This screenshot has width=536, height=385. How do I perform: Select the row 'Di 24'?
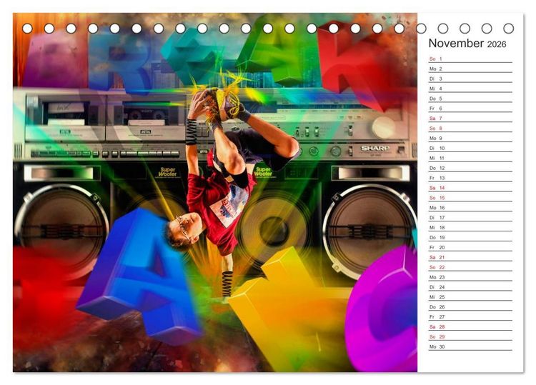(x=470, y=286)
